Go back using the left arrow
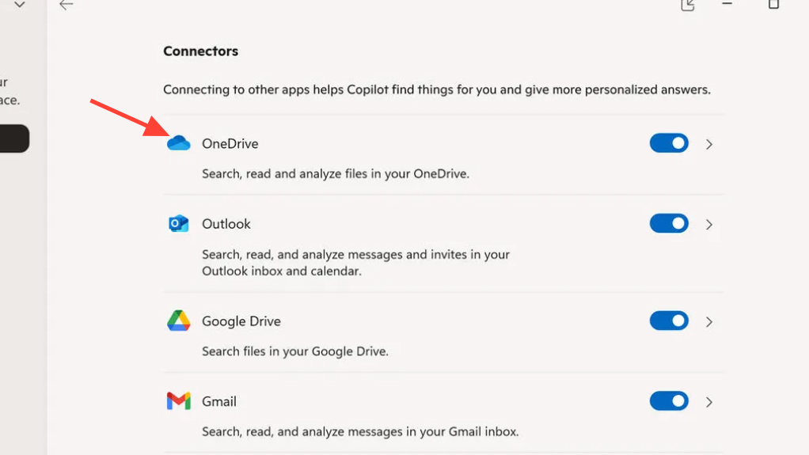809x455 pixels. click(x=66, y=5)
